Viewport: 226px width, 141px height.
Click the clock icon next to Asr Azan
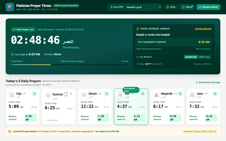[12, 54]
